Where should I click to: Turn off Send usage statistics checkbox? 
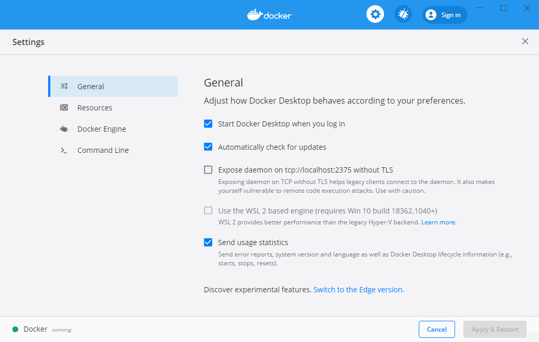208,242
